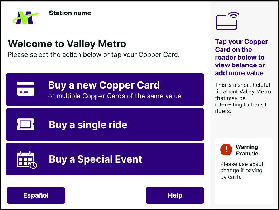Select the Tap your Copper Card instruction text
The width and height of the screenshot is (279, 210).
click(x=242, y=57)
